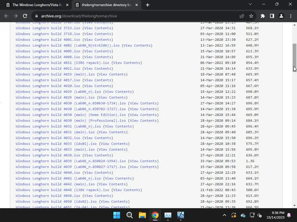Open the clock showing 9:36 PM
This screenshot has height=222, width=297.
276,215
